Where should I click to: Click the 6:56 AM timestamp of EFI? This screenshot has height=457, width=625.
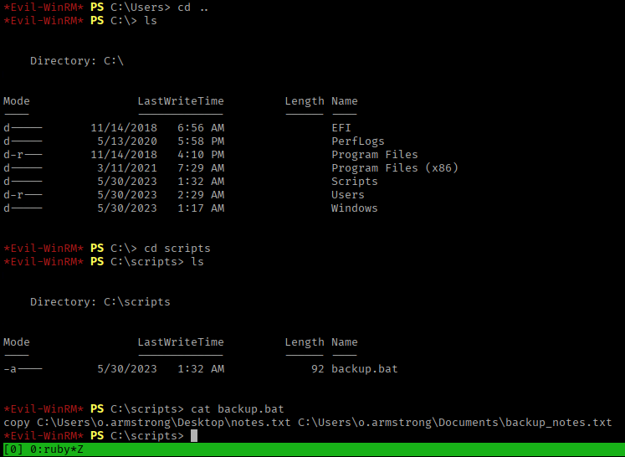[201, 128]
